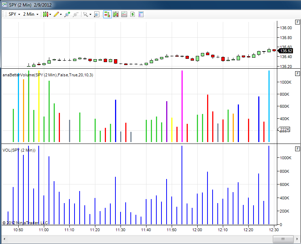Click the 222K volume value marker

coord(284,129)
